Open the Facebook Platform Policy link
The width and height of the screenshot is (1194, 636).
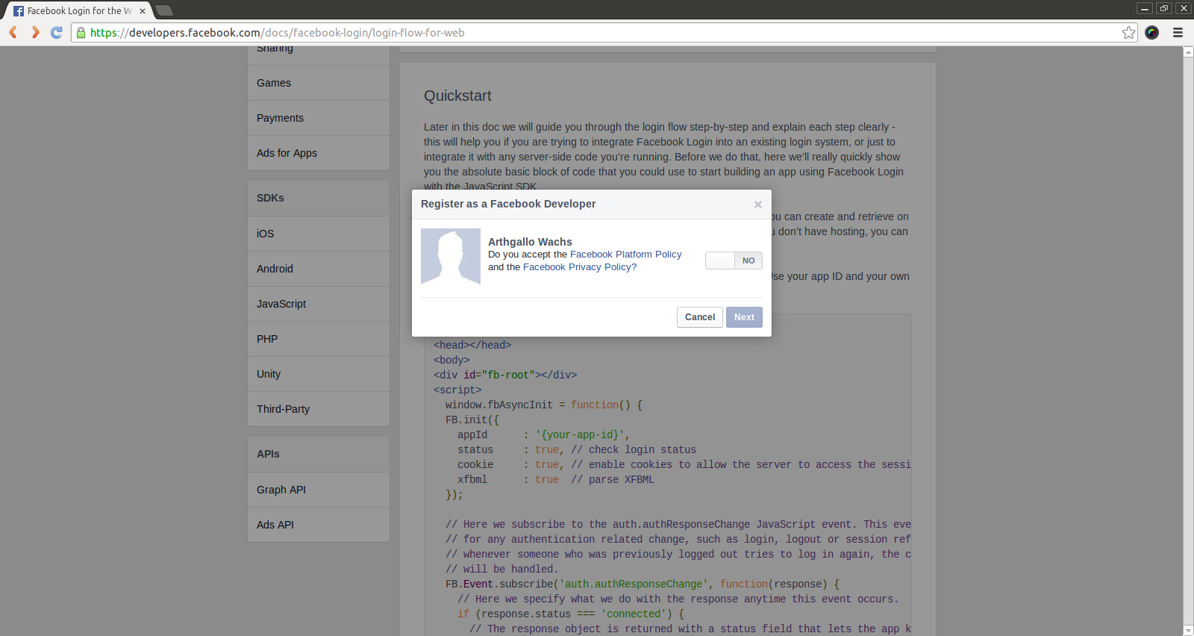626,255
